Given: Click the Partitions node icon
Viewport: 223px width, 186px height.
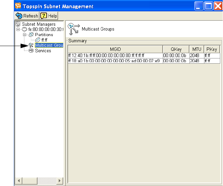Looking at the screenshot, I should pos(31,35).
